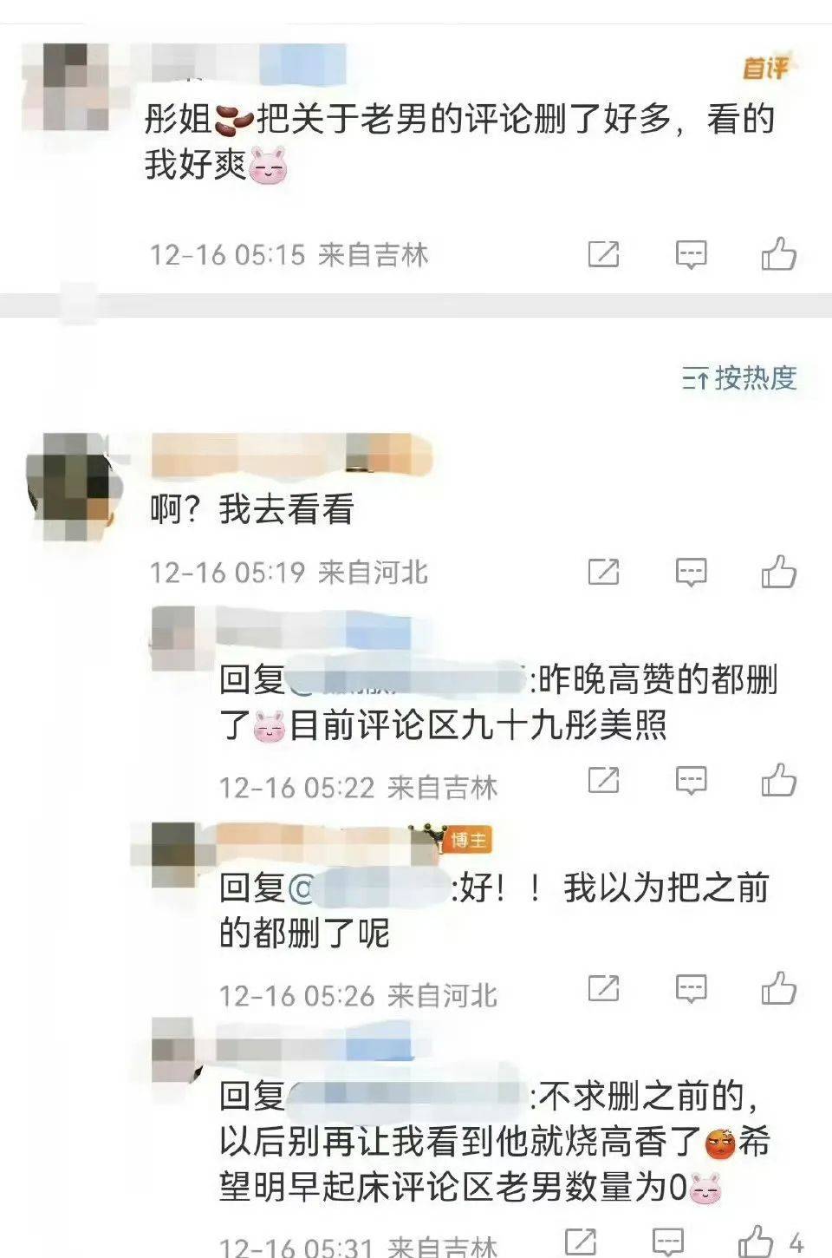Open comment box on the 05:31 reply
The image size is (832, 1258).
(667, 1242)
